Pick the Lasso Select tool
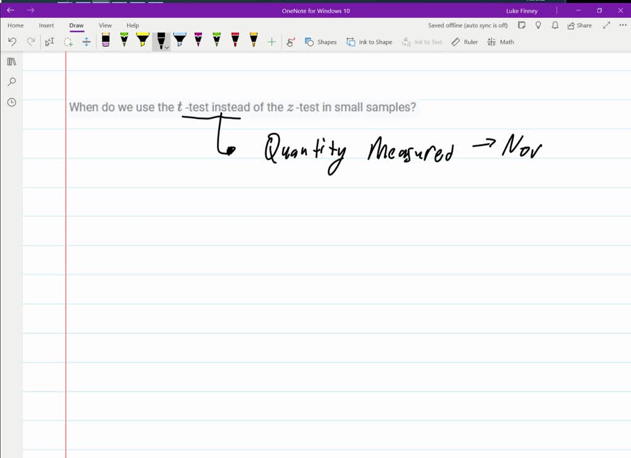This screenshot has height=458, width=631. tap(68, 42)
